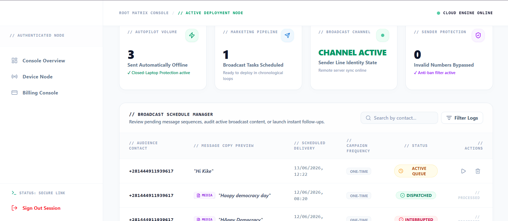Viewport: 508px width, 221px height.
Task: Click Broadcast Schedule Manager heading
Action: [171, 114]
